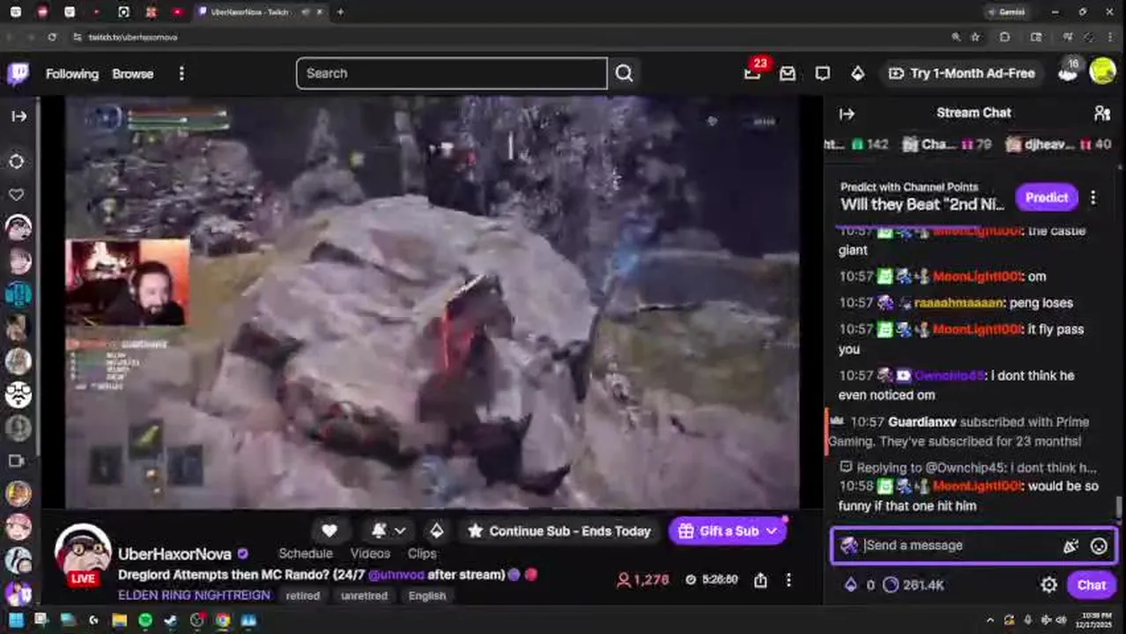Open the chat Community users icon
Viewport: 1126px width, 634px height.
pos(1101,113)
